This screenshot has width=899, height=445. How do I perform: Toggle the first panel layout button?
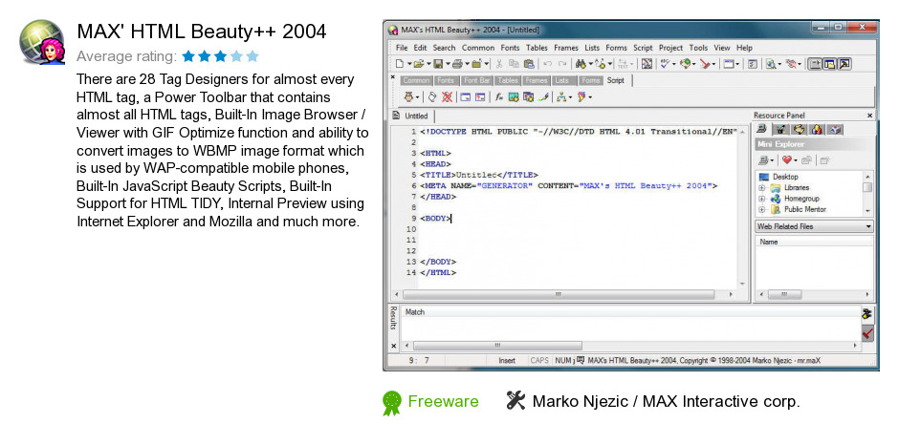coord(814,64)
